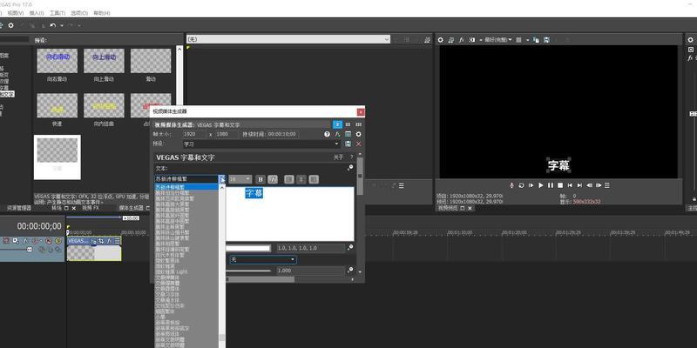Viewport: 697px width, 348px height.
Task: Click the text color swatch bar
Action: pyautogui.click(x=248, y=248)
